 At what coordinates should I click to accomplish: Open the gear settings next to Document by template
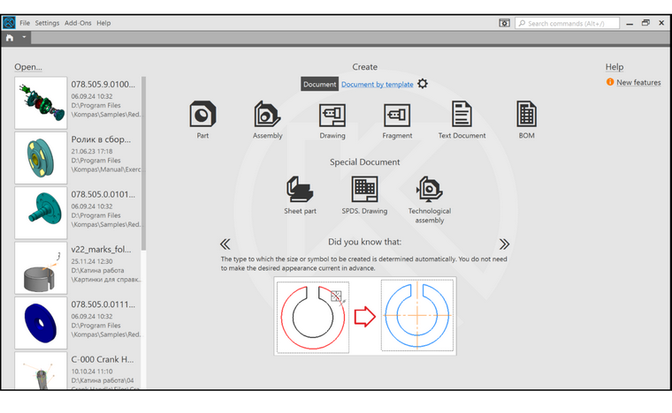coord(423,84)
